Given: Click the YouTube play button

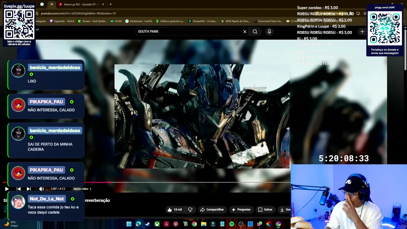Looking at the screenshot, I should pyautogui.click(x=7, y=189).
